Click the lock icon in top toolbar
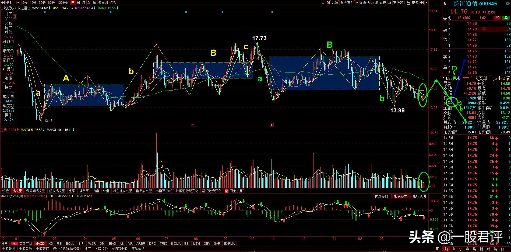This screenshot has width=511, height=252. pyautogui.click(x=408, y=3)
